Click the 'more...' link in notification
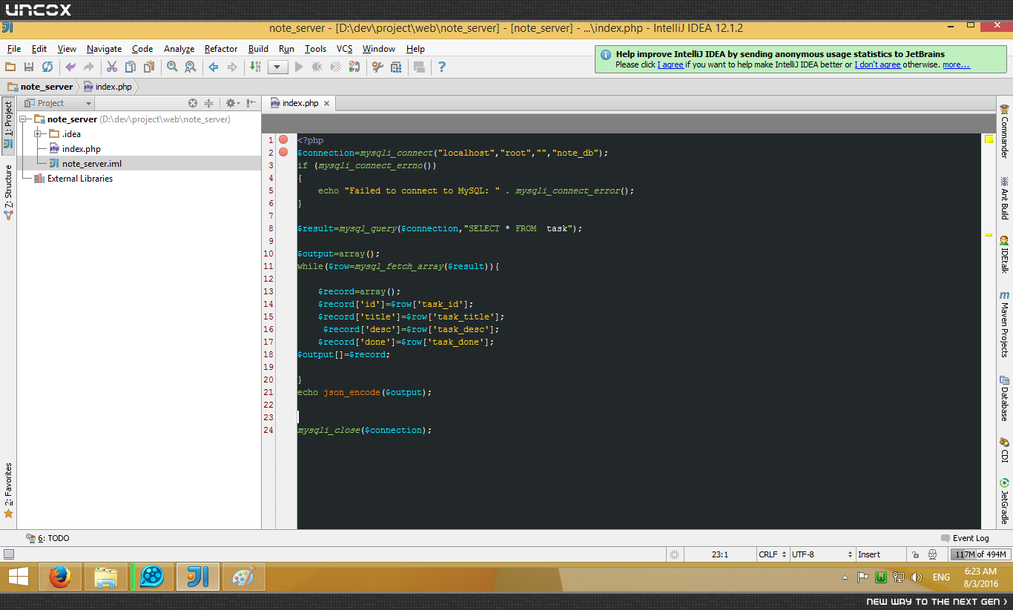 [x=956, y=64]
